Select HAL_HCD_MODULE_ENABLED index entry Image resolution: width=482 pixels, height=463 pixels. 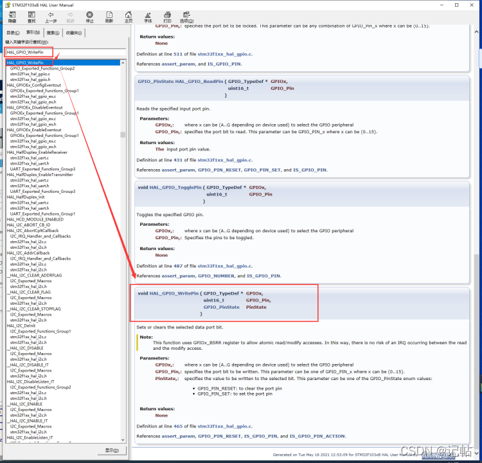click(35, 219)
